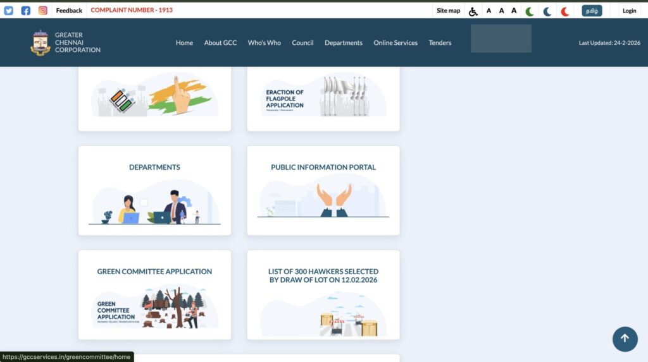Expand the Departments navigation menu
This screenshot has height=362, width=648.
coord(344,43)
